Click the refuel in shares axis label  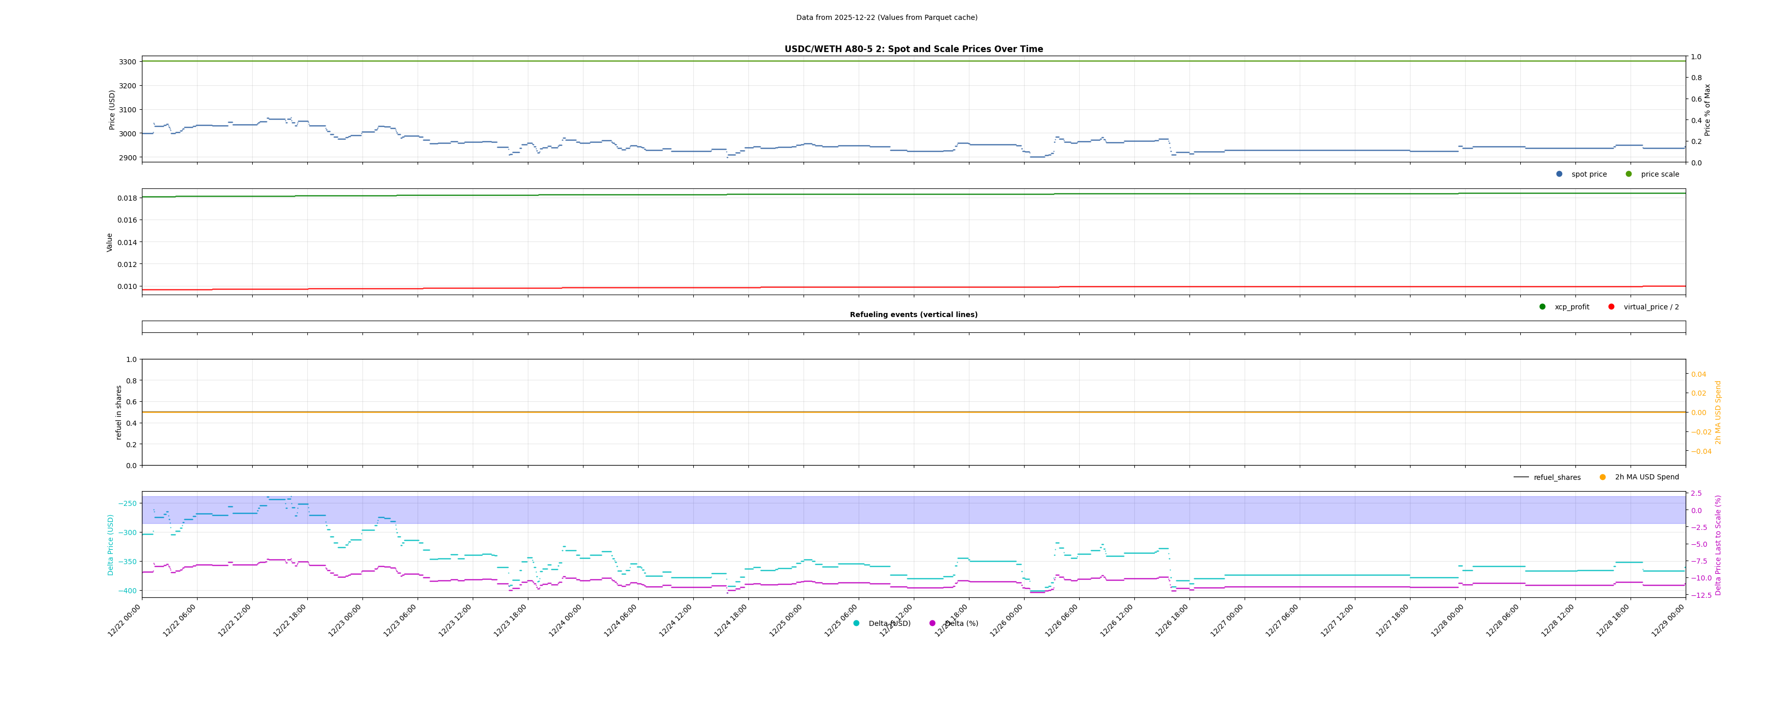click(x=118, y=412)
